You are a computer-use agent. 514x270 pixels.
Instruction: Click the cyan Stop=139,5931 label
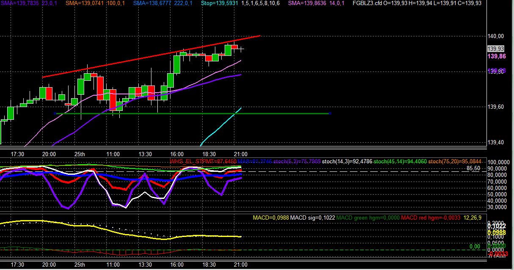220,3
